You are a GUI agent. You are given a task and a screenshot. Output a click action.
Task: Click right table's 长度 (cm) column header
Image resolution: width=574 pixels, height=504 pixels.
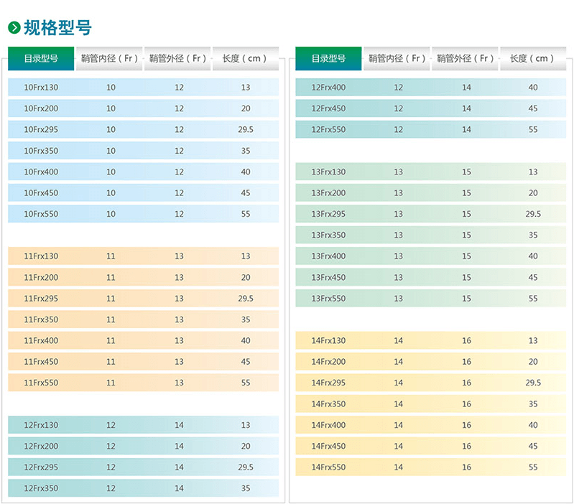pyautogui.click(x=532, y=58)
